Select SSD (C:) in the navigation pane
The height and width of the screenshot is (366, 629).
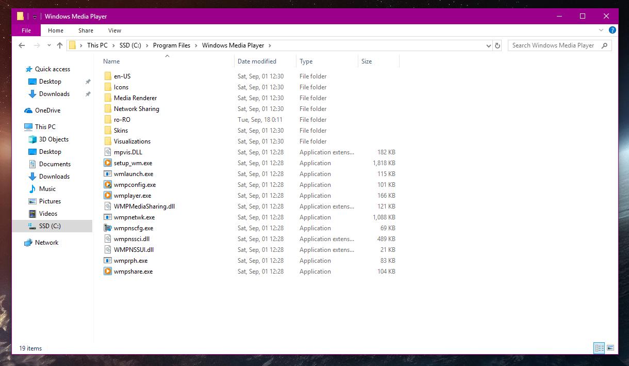pos(50,226)
